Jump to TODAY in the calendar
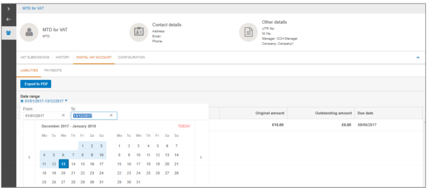Viewport: 429px width, 188px height. (x=184, y=126)
